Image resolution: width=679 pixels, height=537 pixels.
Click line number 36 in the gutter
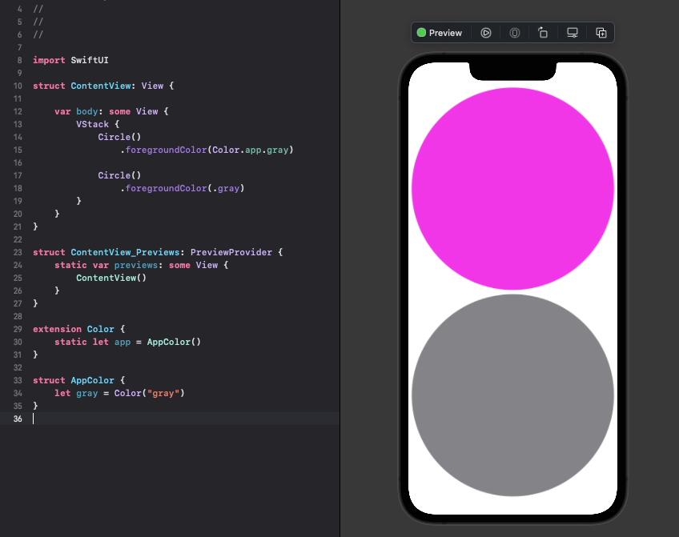tap(18, 419)
